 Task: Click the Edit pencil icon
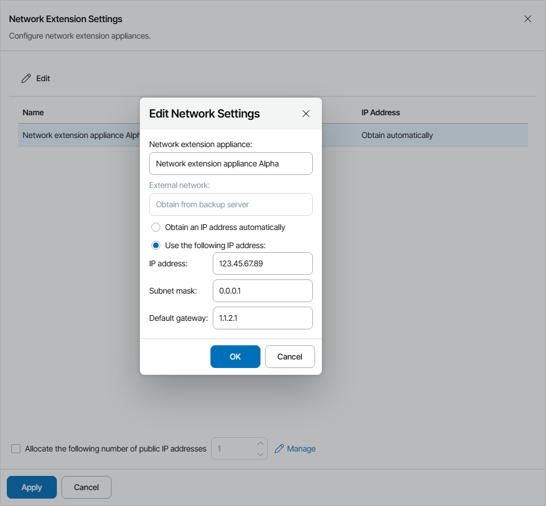(26, 79)
